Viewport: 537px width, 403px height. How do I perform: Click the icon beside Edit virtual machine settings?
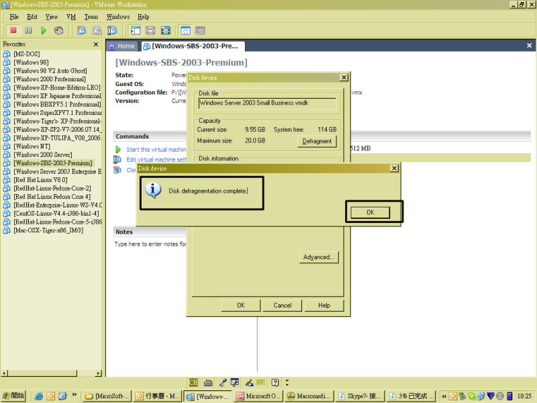tap(117, 159)
